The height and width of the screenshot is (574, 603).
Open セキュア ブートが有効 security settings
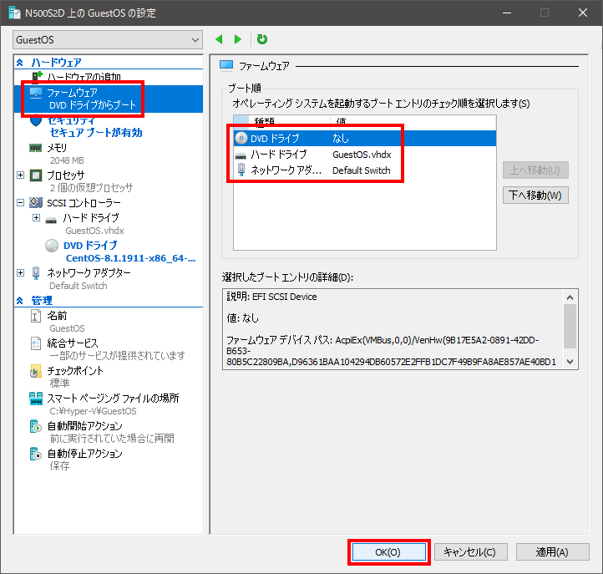96,133
